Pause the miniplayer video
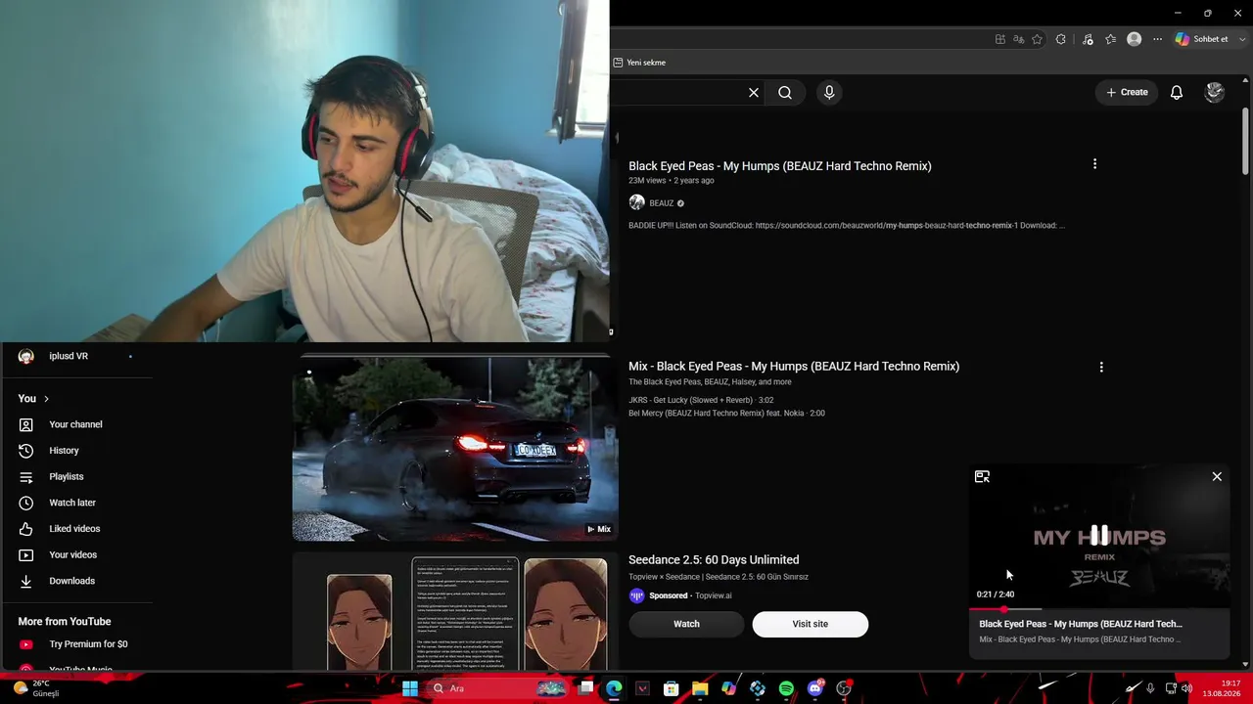The height and width of the screenshot is (704, 1253). (1099, 535)
